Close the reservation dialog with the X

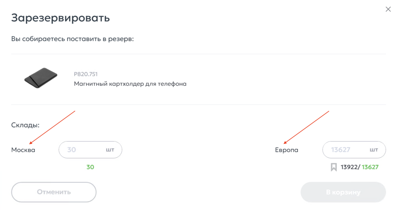pos(388,9)
